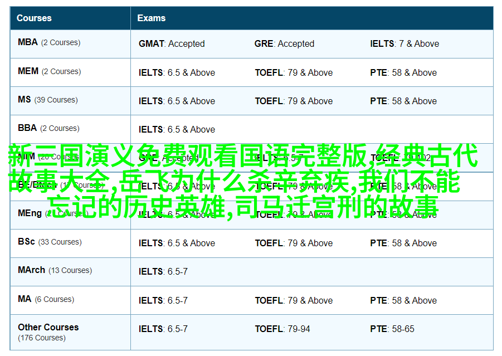Screen dimensions: 502x356
Task: Pick "IELTS: 6.5 & Above" in MS row
Action: (x=177, y=101)
